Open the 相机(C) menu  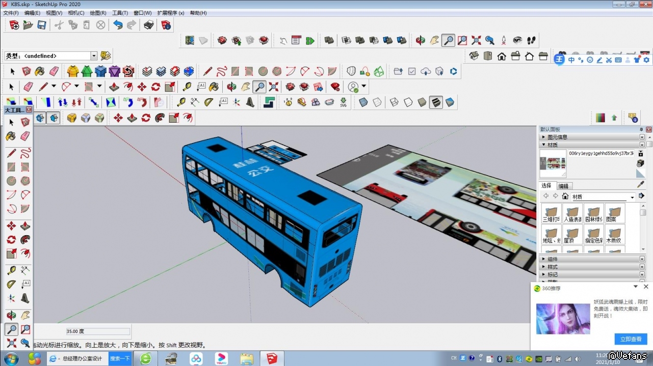click(76, 13)
